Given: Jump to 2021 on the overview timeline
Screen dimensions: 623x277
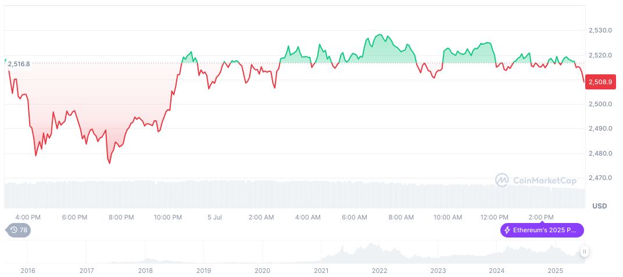Looking at the screenshot, I should click(x=321, y=271).
